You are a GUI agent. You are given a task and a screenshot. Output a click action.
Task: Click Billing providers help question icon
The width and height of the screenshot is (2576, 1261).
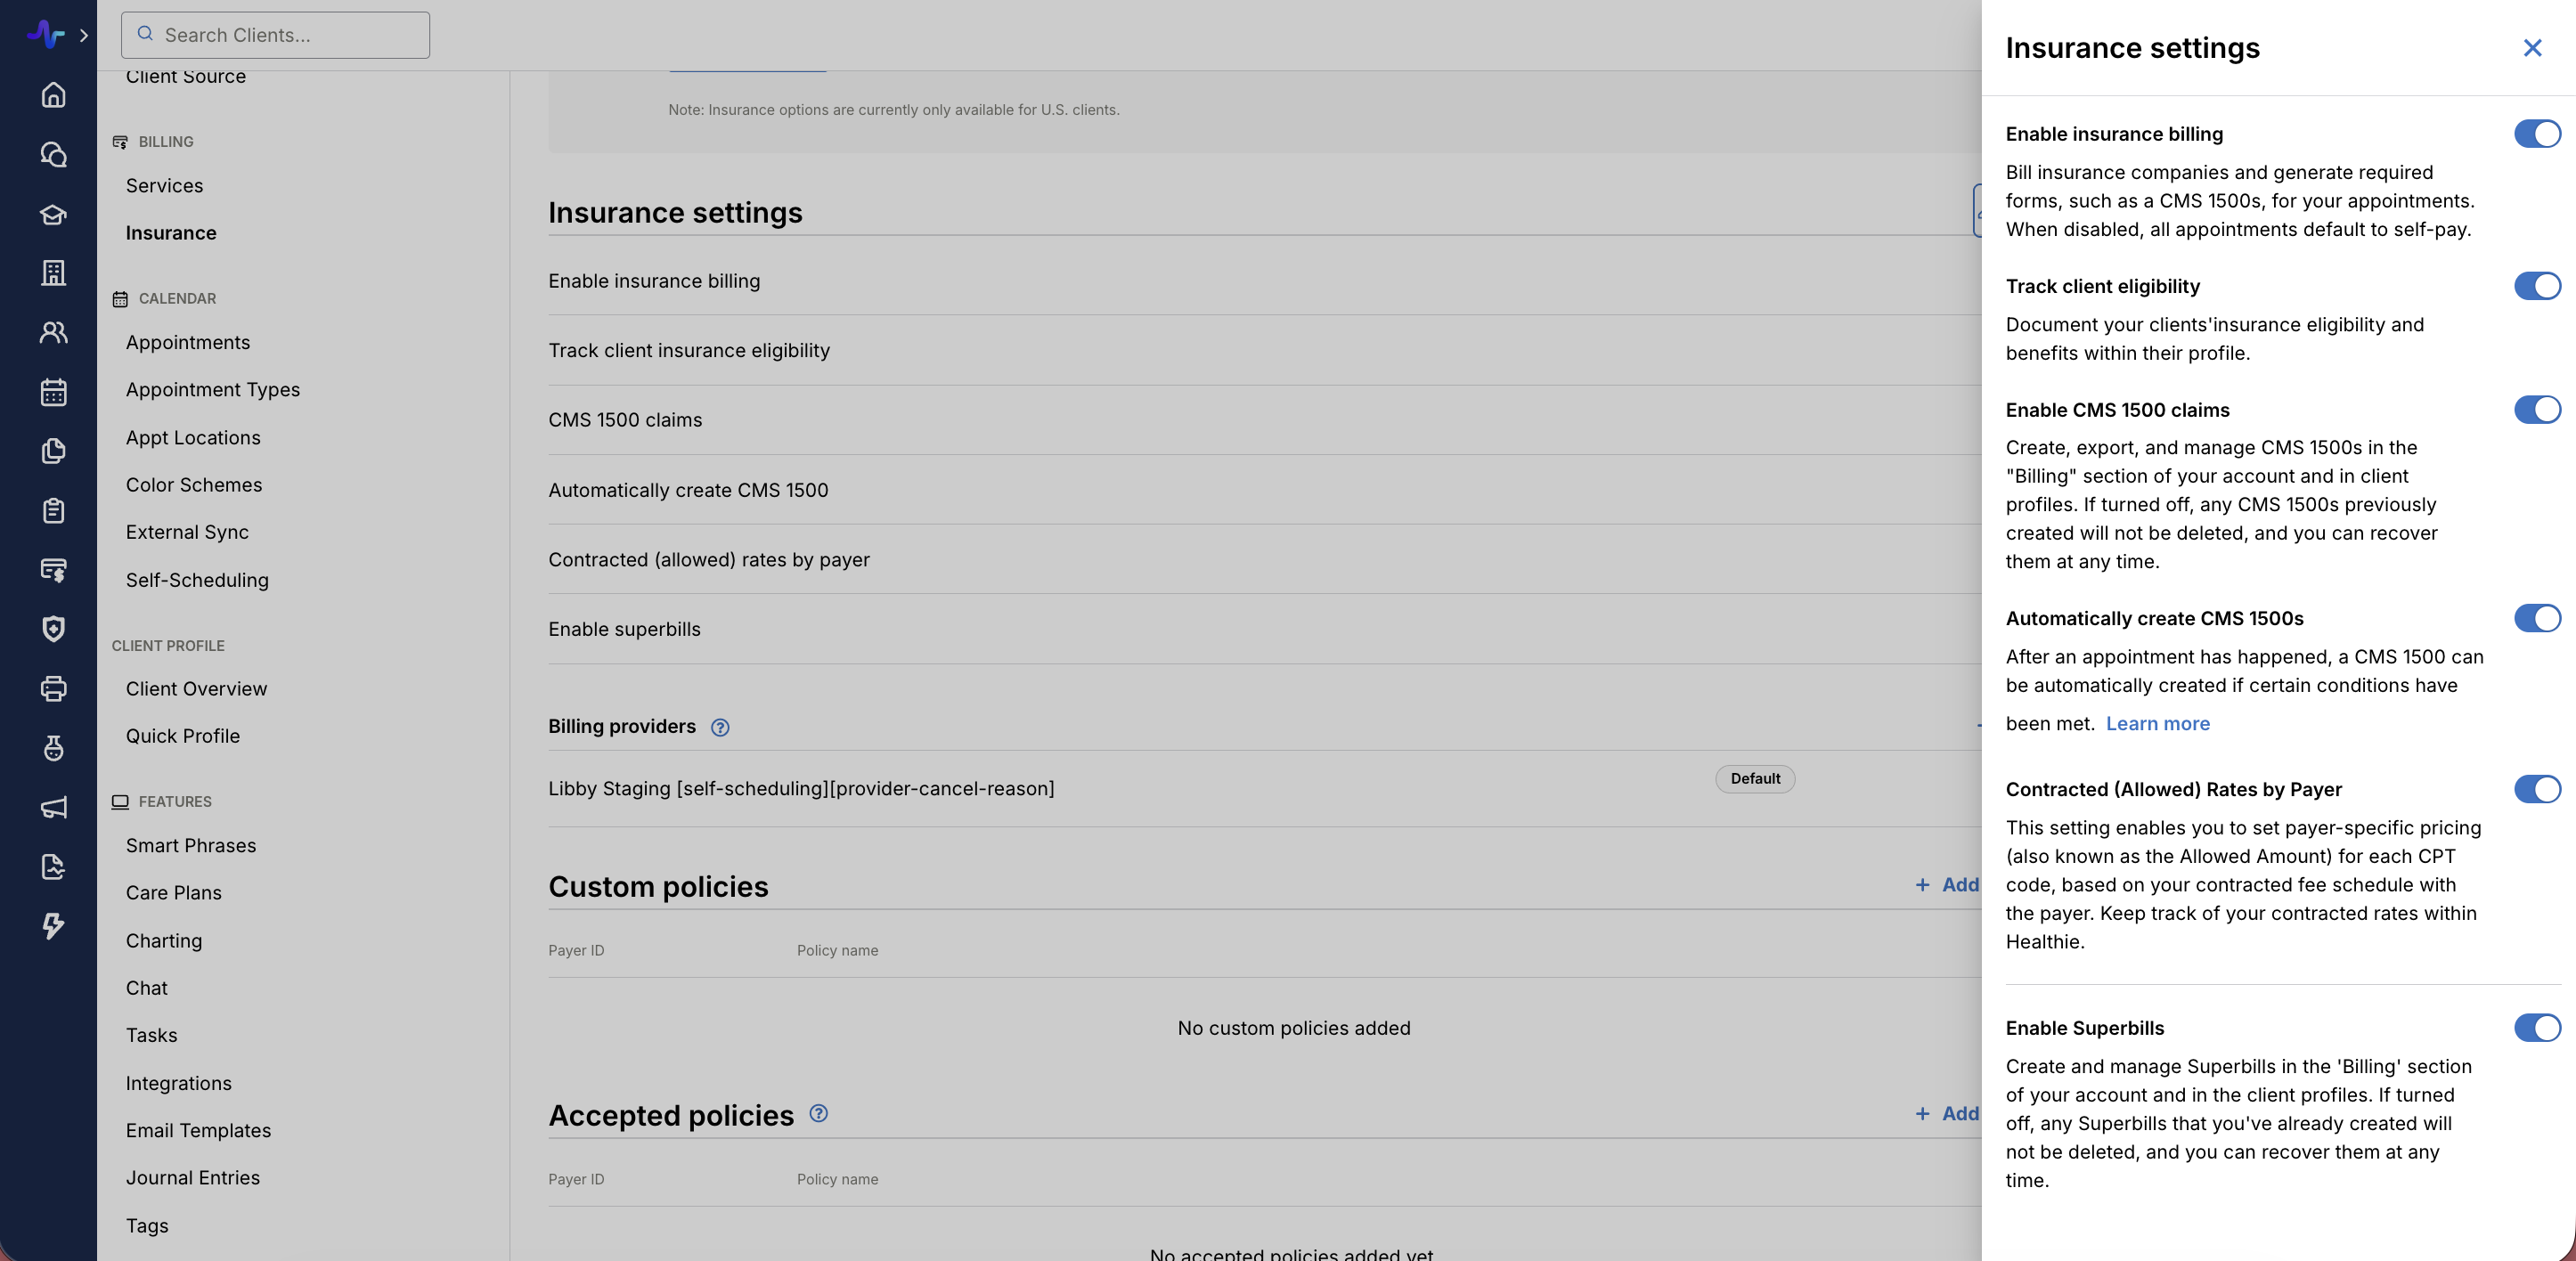pyautogui.click(x=719, y=728)
